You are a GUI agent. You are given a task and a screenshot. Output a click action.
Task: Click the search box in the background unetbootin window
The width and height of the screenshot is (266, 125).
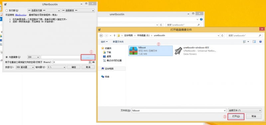pyautogui.click(x=183, y=25)
